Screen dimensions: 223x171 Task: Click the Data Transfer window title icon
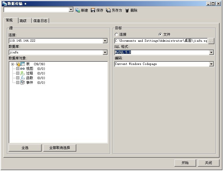5,3
